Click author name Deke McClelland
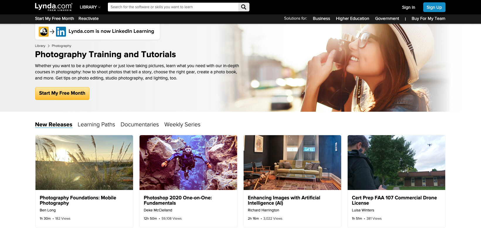The image size is (481, 229). click(x=158, y=210)
